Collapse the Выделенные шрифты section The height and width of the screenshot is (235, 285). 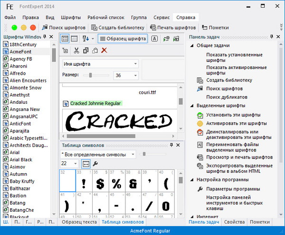click(192, 106)
